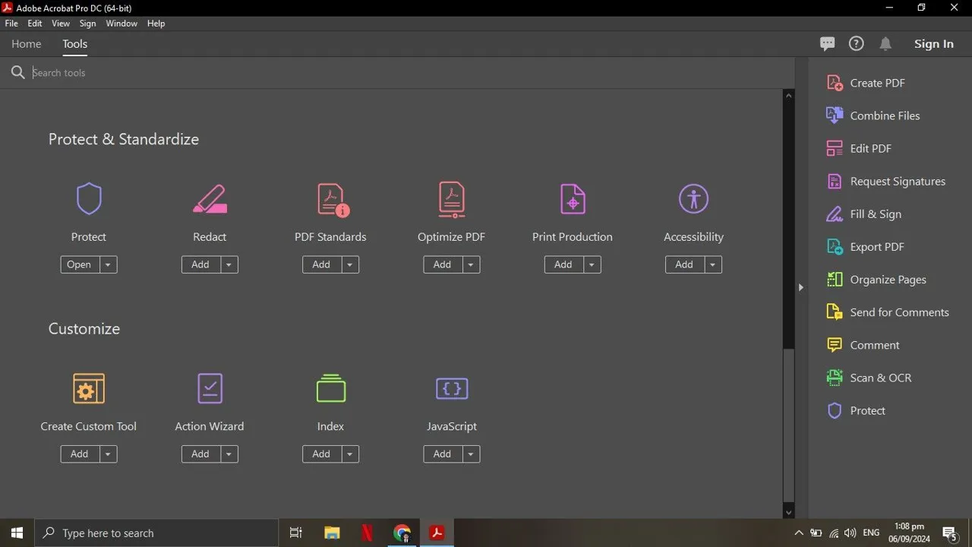The image size is (972, 547).
Task: Click Request Signatures sidebar icon
Action: point(835,181)
